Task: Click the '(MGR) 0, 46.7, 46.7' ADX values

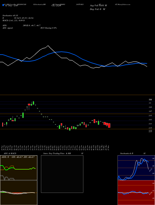Action: [32, 25]
